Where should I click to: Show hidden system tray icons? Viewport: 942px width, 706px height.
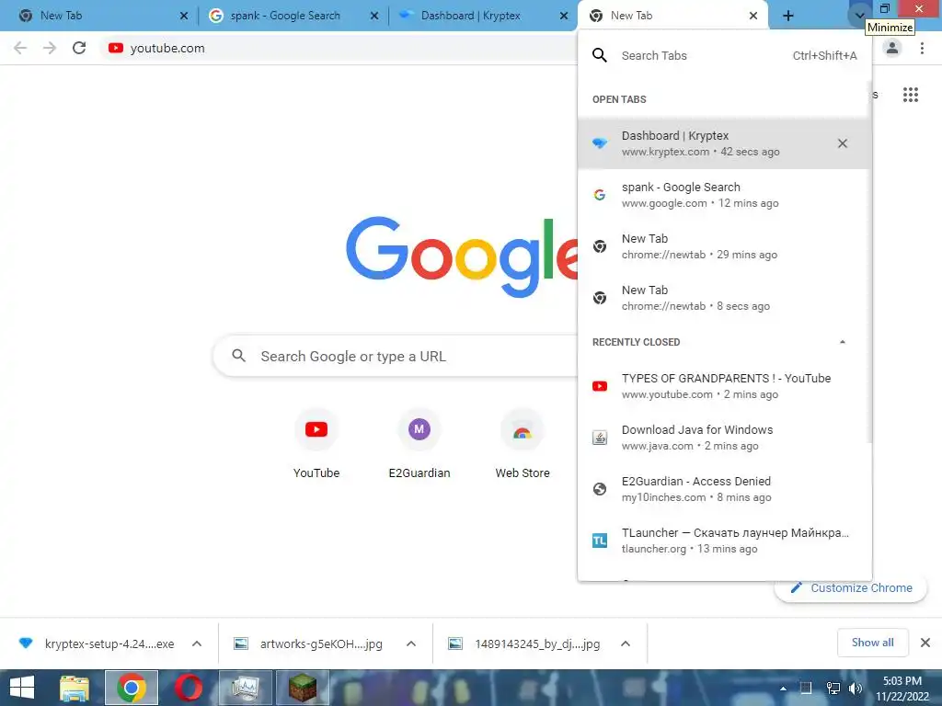click(x=783, y=689)
